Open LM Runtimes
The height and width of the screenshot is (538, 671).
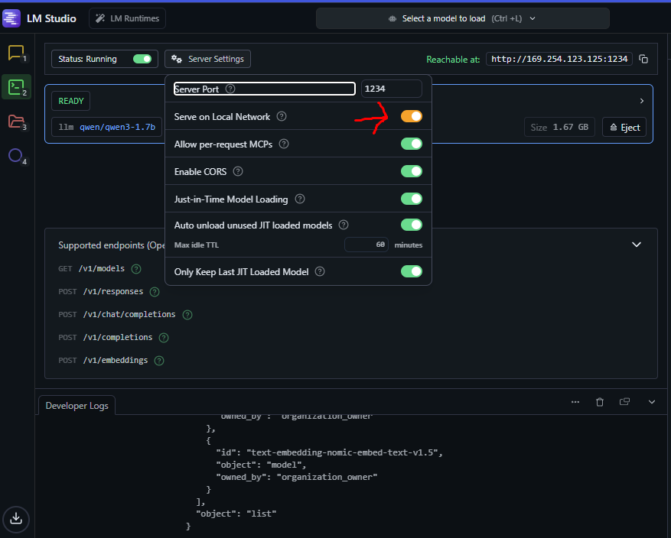coord(127,18)
